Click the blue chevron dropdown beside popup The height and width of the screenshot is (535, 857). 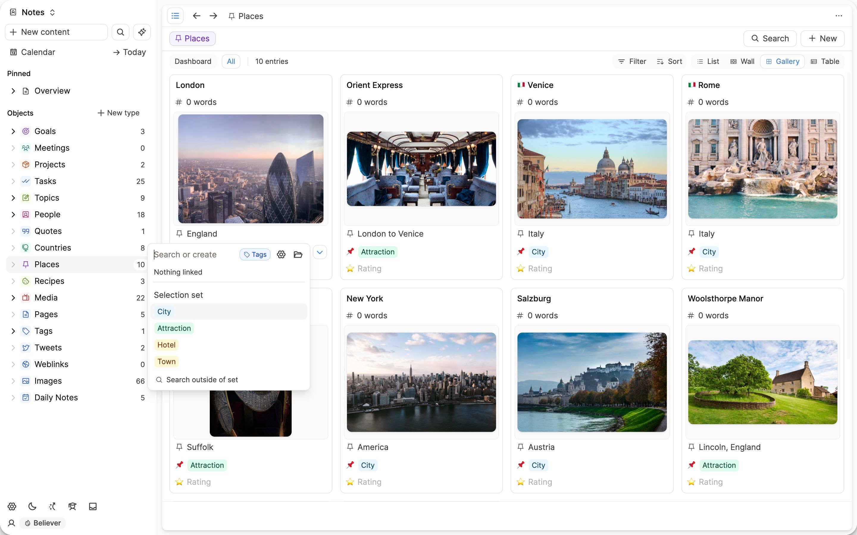point(320,252)
